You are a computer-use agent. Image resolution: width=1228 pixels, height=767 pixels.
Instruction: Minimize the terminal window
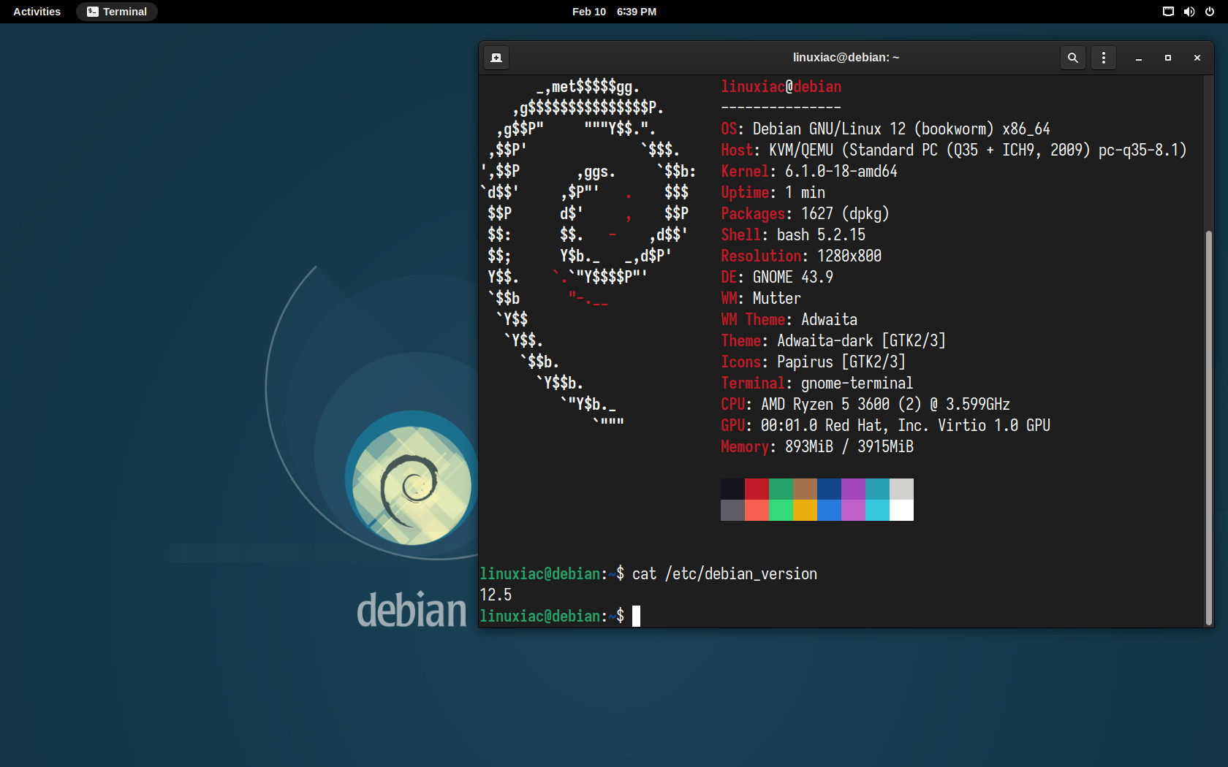click(x=1139, y=58)
